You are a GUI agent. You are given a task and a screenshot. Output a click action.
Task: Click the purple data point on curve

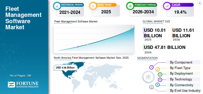(x=78, y=47)
